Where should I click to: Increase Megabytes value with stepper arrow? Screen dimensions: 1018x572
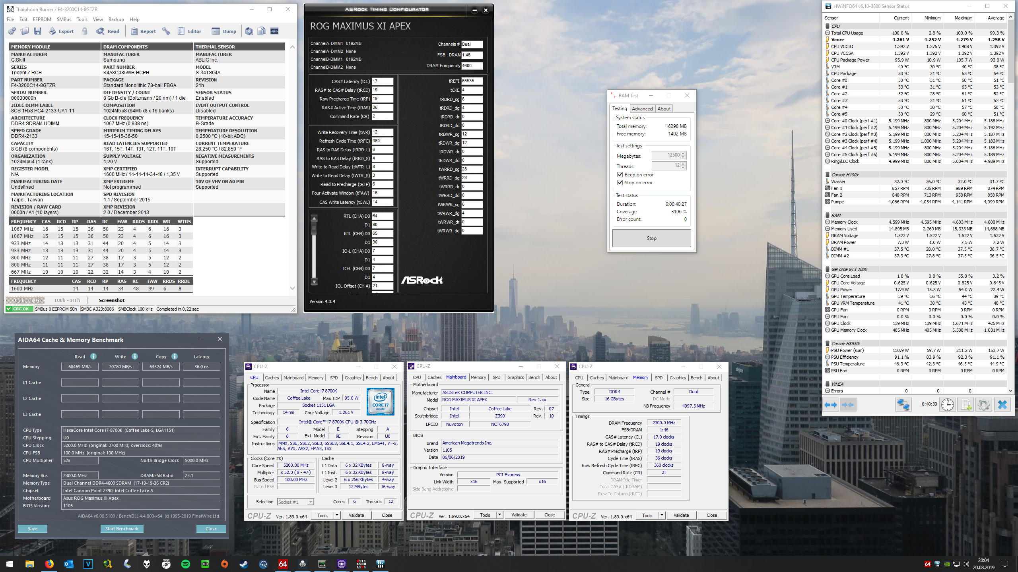coord(683,153)
